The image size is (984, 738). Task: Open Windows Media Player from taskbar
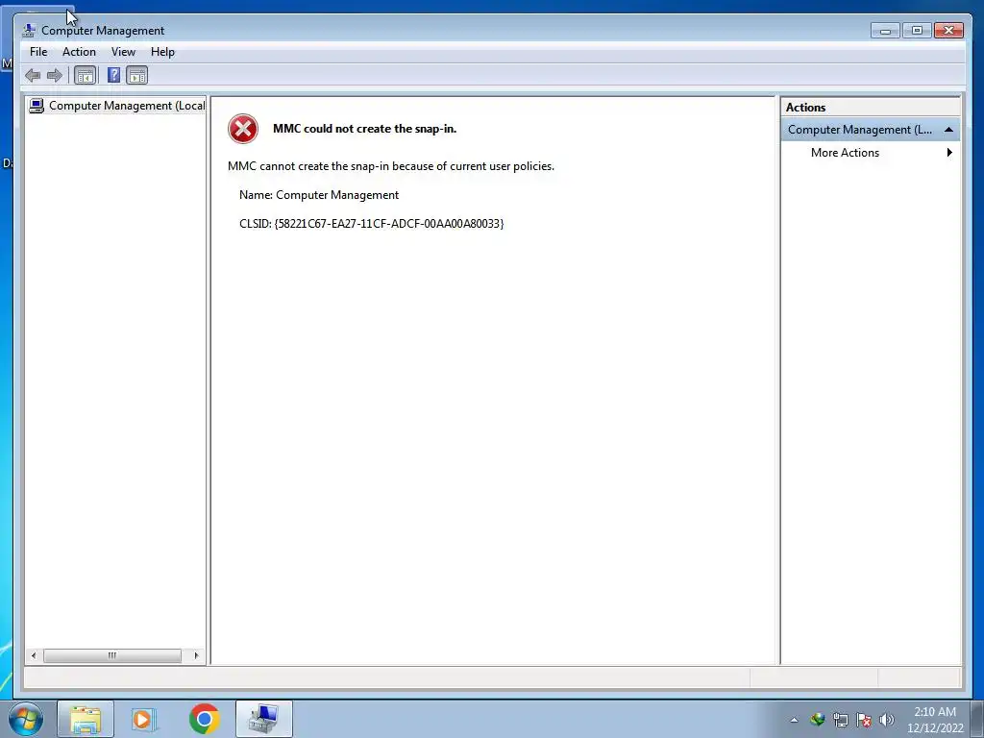tap(144, 719)
